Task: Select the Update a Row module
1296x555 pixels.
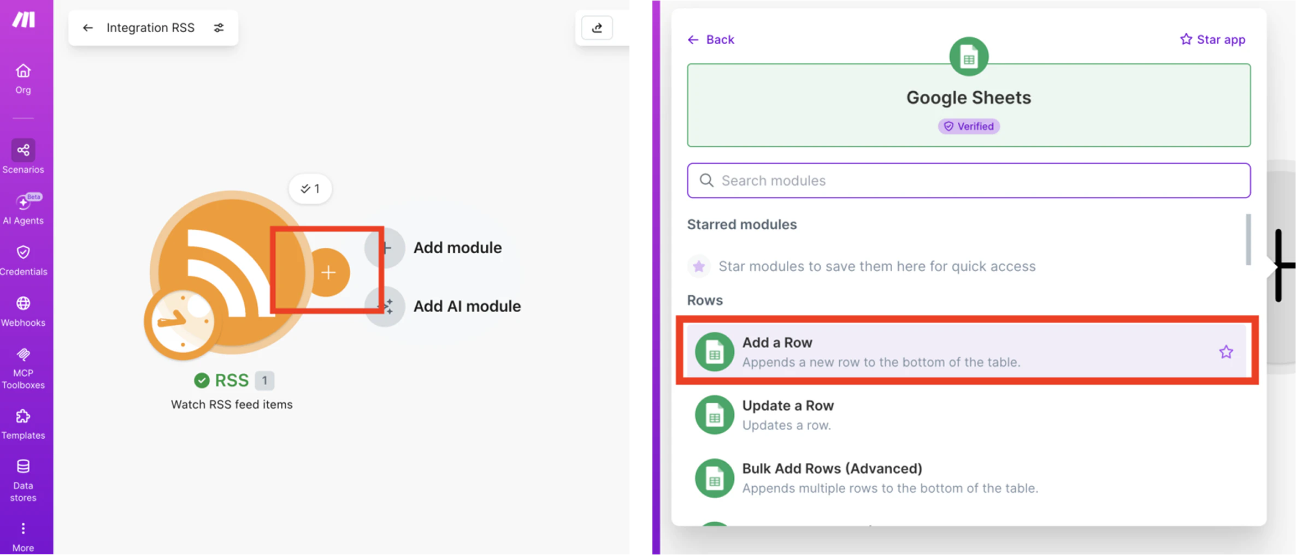Action: pyautogui.click(x=966, y=415)
